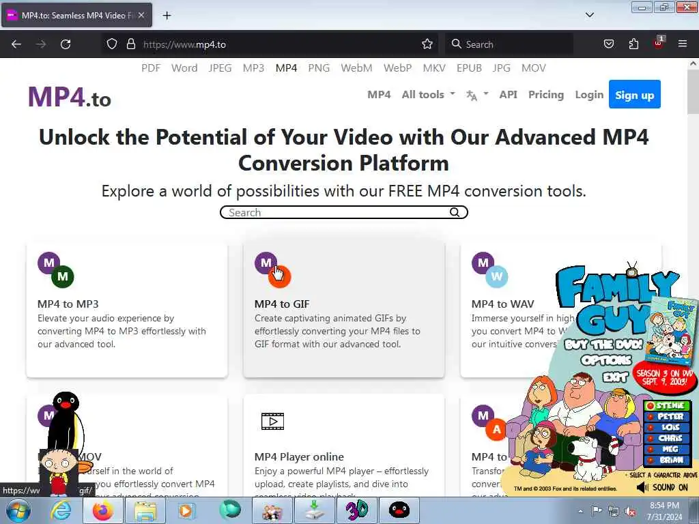Viewport: 699px width, 524px height.
Task: View site security info via padlock
Action: pyautogui.click(x=130, y=44)
